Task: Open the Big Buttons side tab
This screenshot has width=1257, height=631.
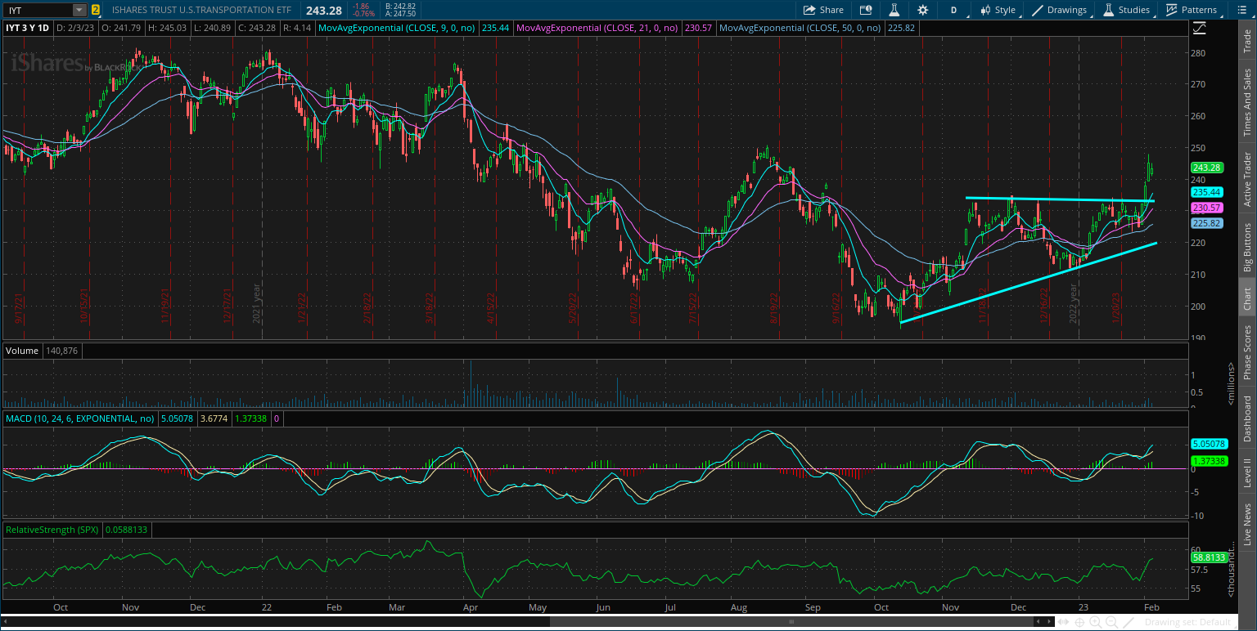Action: pyautogui.click(x=1247, y=247)
